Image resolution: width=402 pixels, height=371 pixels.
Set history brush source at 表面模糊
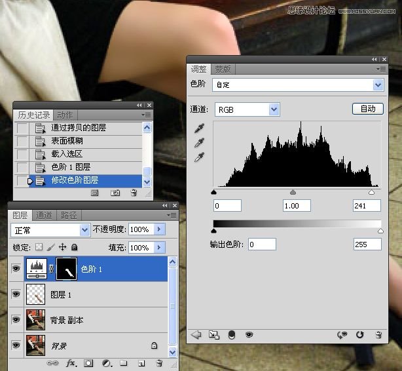pos(22,141)
